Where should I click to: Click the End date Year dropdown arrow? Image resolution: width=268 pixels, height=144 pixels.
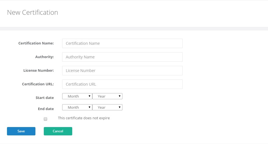[x=119, y=107]
